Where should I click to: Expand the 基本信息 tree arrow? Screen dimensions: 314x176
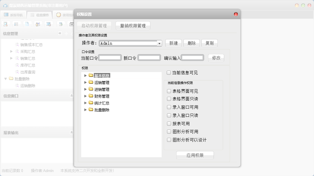click(x=85, y=75)
